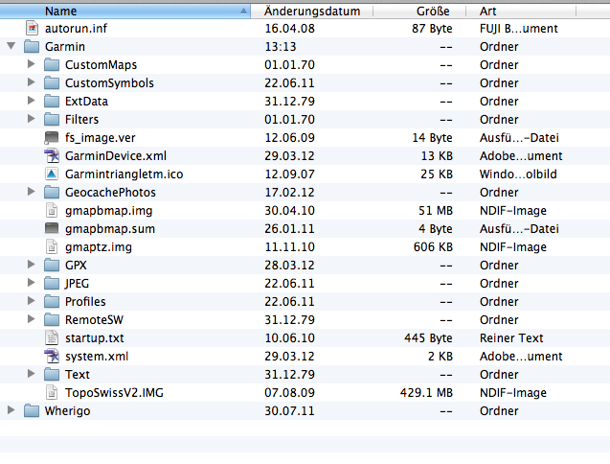Screen dimensions: 610x464
Task: Click the 606 KB size value
Action: 433,247
